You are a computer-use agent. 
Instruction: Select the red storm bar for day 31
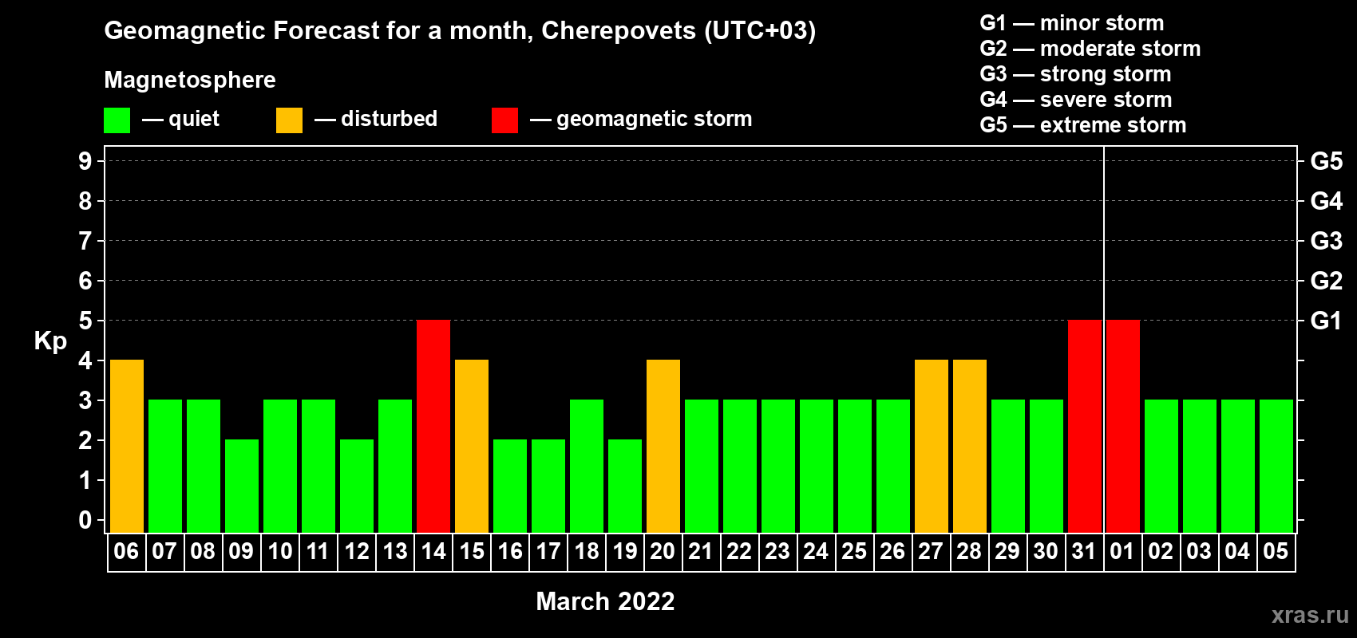point(1085,426)
